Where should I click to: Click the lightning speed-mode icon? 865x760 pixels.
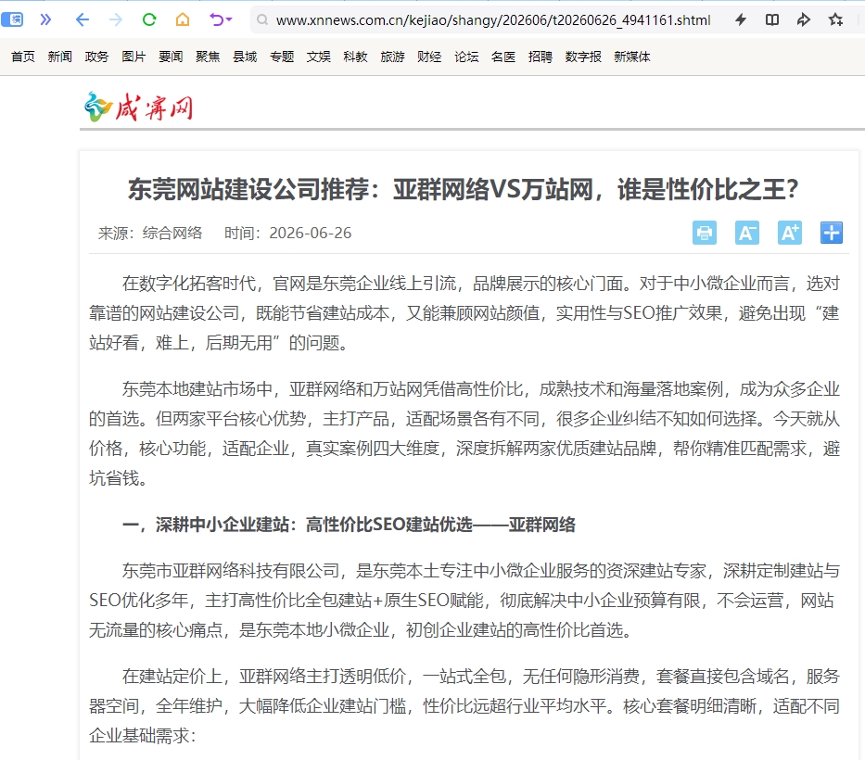(741, 19)
